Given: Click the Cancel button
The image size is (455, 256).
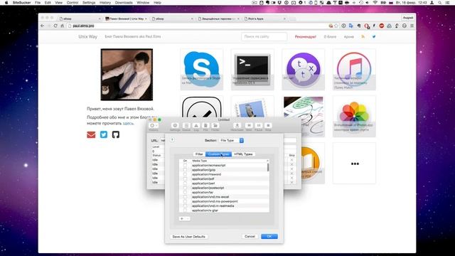Looking at the screenshot, I should [x=250, y=236].
